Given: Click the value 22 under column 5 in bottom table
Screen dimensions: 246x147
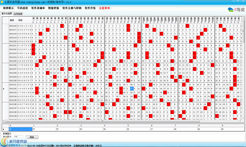Looking at the screenshot, I should (138, 129).
